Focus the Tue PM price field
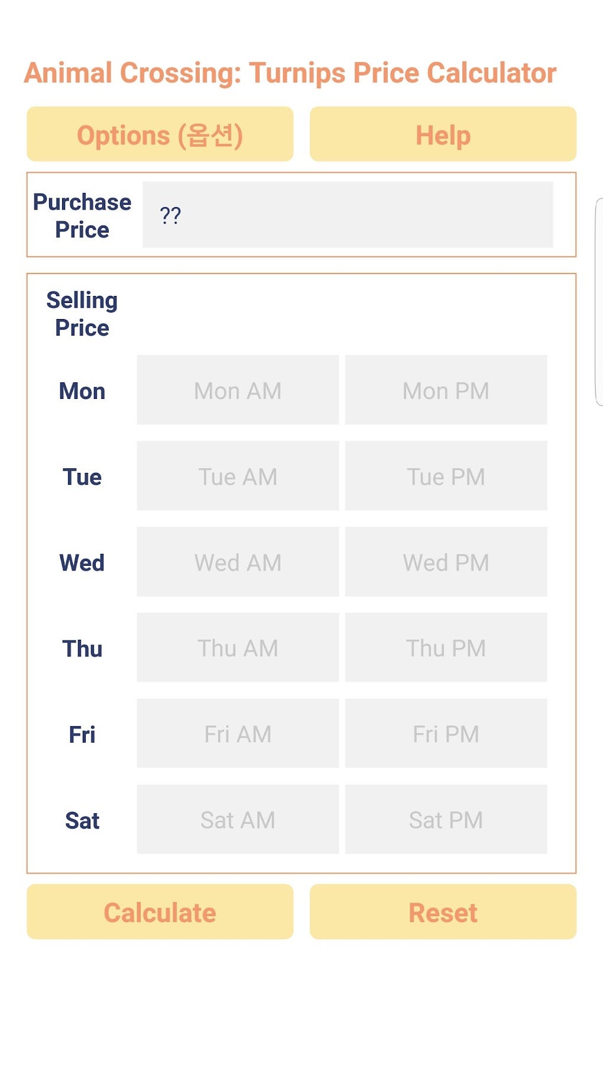The image size is (603, 1073). pos(446,476)
